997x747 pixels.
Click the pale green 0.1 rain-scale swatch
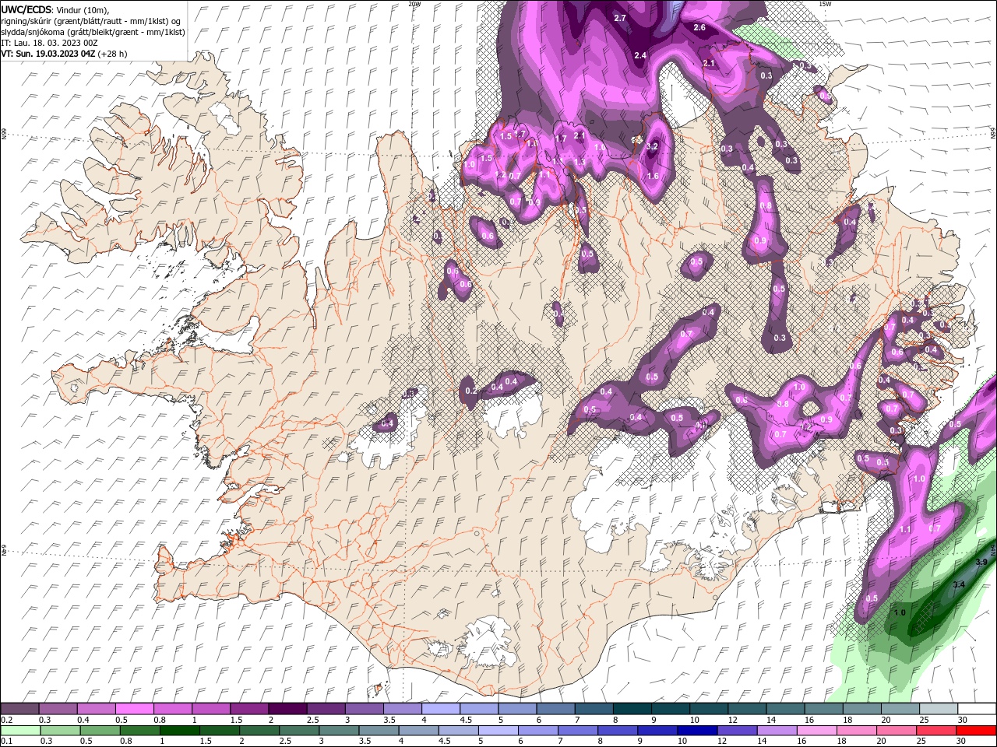[x=20, y=731]
